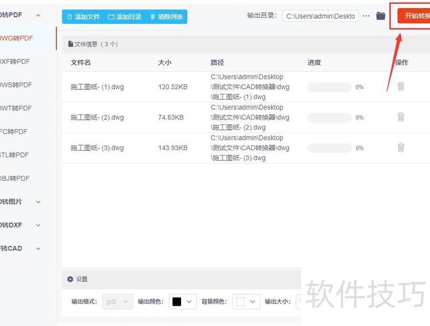Click the 添加目录 add folder icon
The width and height of the screenshot is (430, 326).
pos(111,17)
